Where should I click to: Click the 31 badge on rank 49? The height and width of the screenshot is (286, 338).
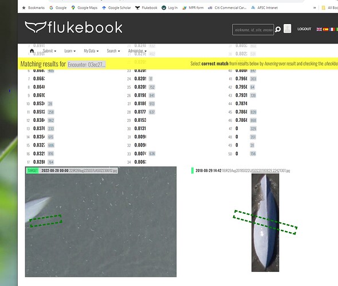[x=252, y=145]
